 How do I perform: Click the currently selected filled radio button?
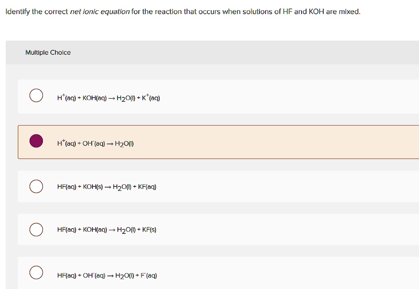tap(36, 141)
